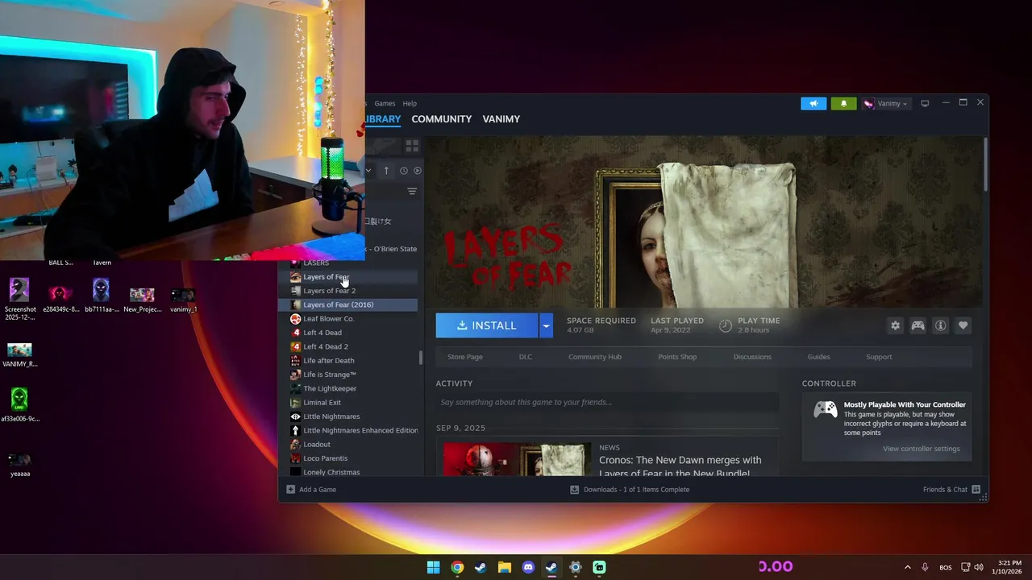Viewport: 1032px width, 580px height.
Task: Click the game page scrollbar
Action: tap(985, 165)
